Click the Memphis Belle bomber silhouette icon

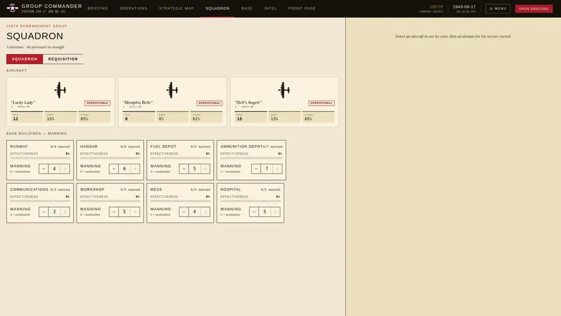click(x=172, y=90)
